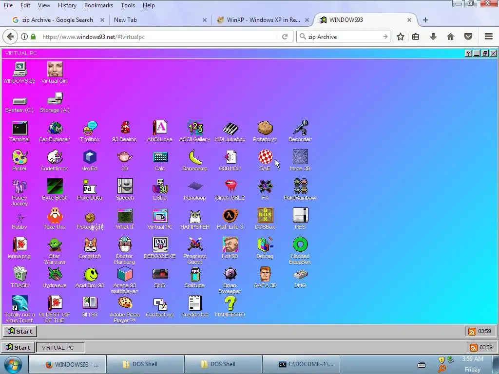
Task: Open the History menu
Action: (67, 5)
